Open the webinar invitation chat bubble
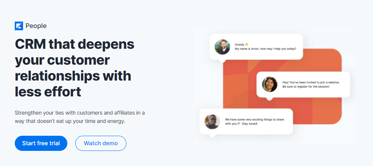373x166 pixels. [x=303, y=84]
